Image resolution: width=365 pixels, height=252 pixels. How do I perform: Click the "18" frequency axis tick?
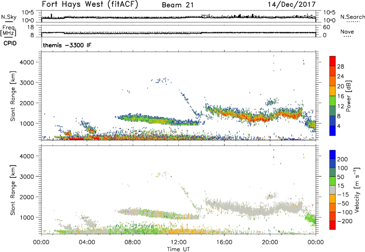click(30, 27)
